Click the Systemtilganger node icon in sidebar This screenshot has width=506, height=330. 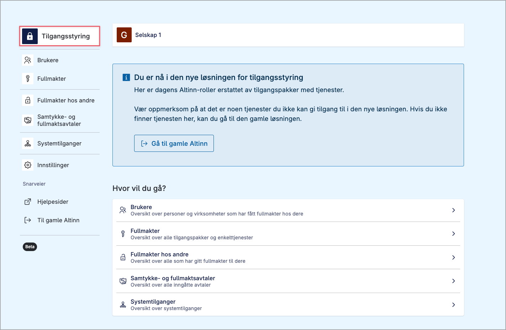tap(28, 143)
